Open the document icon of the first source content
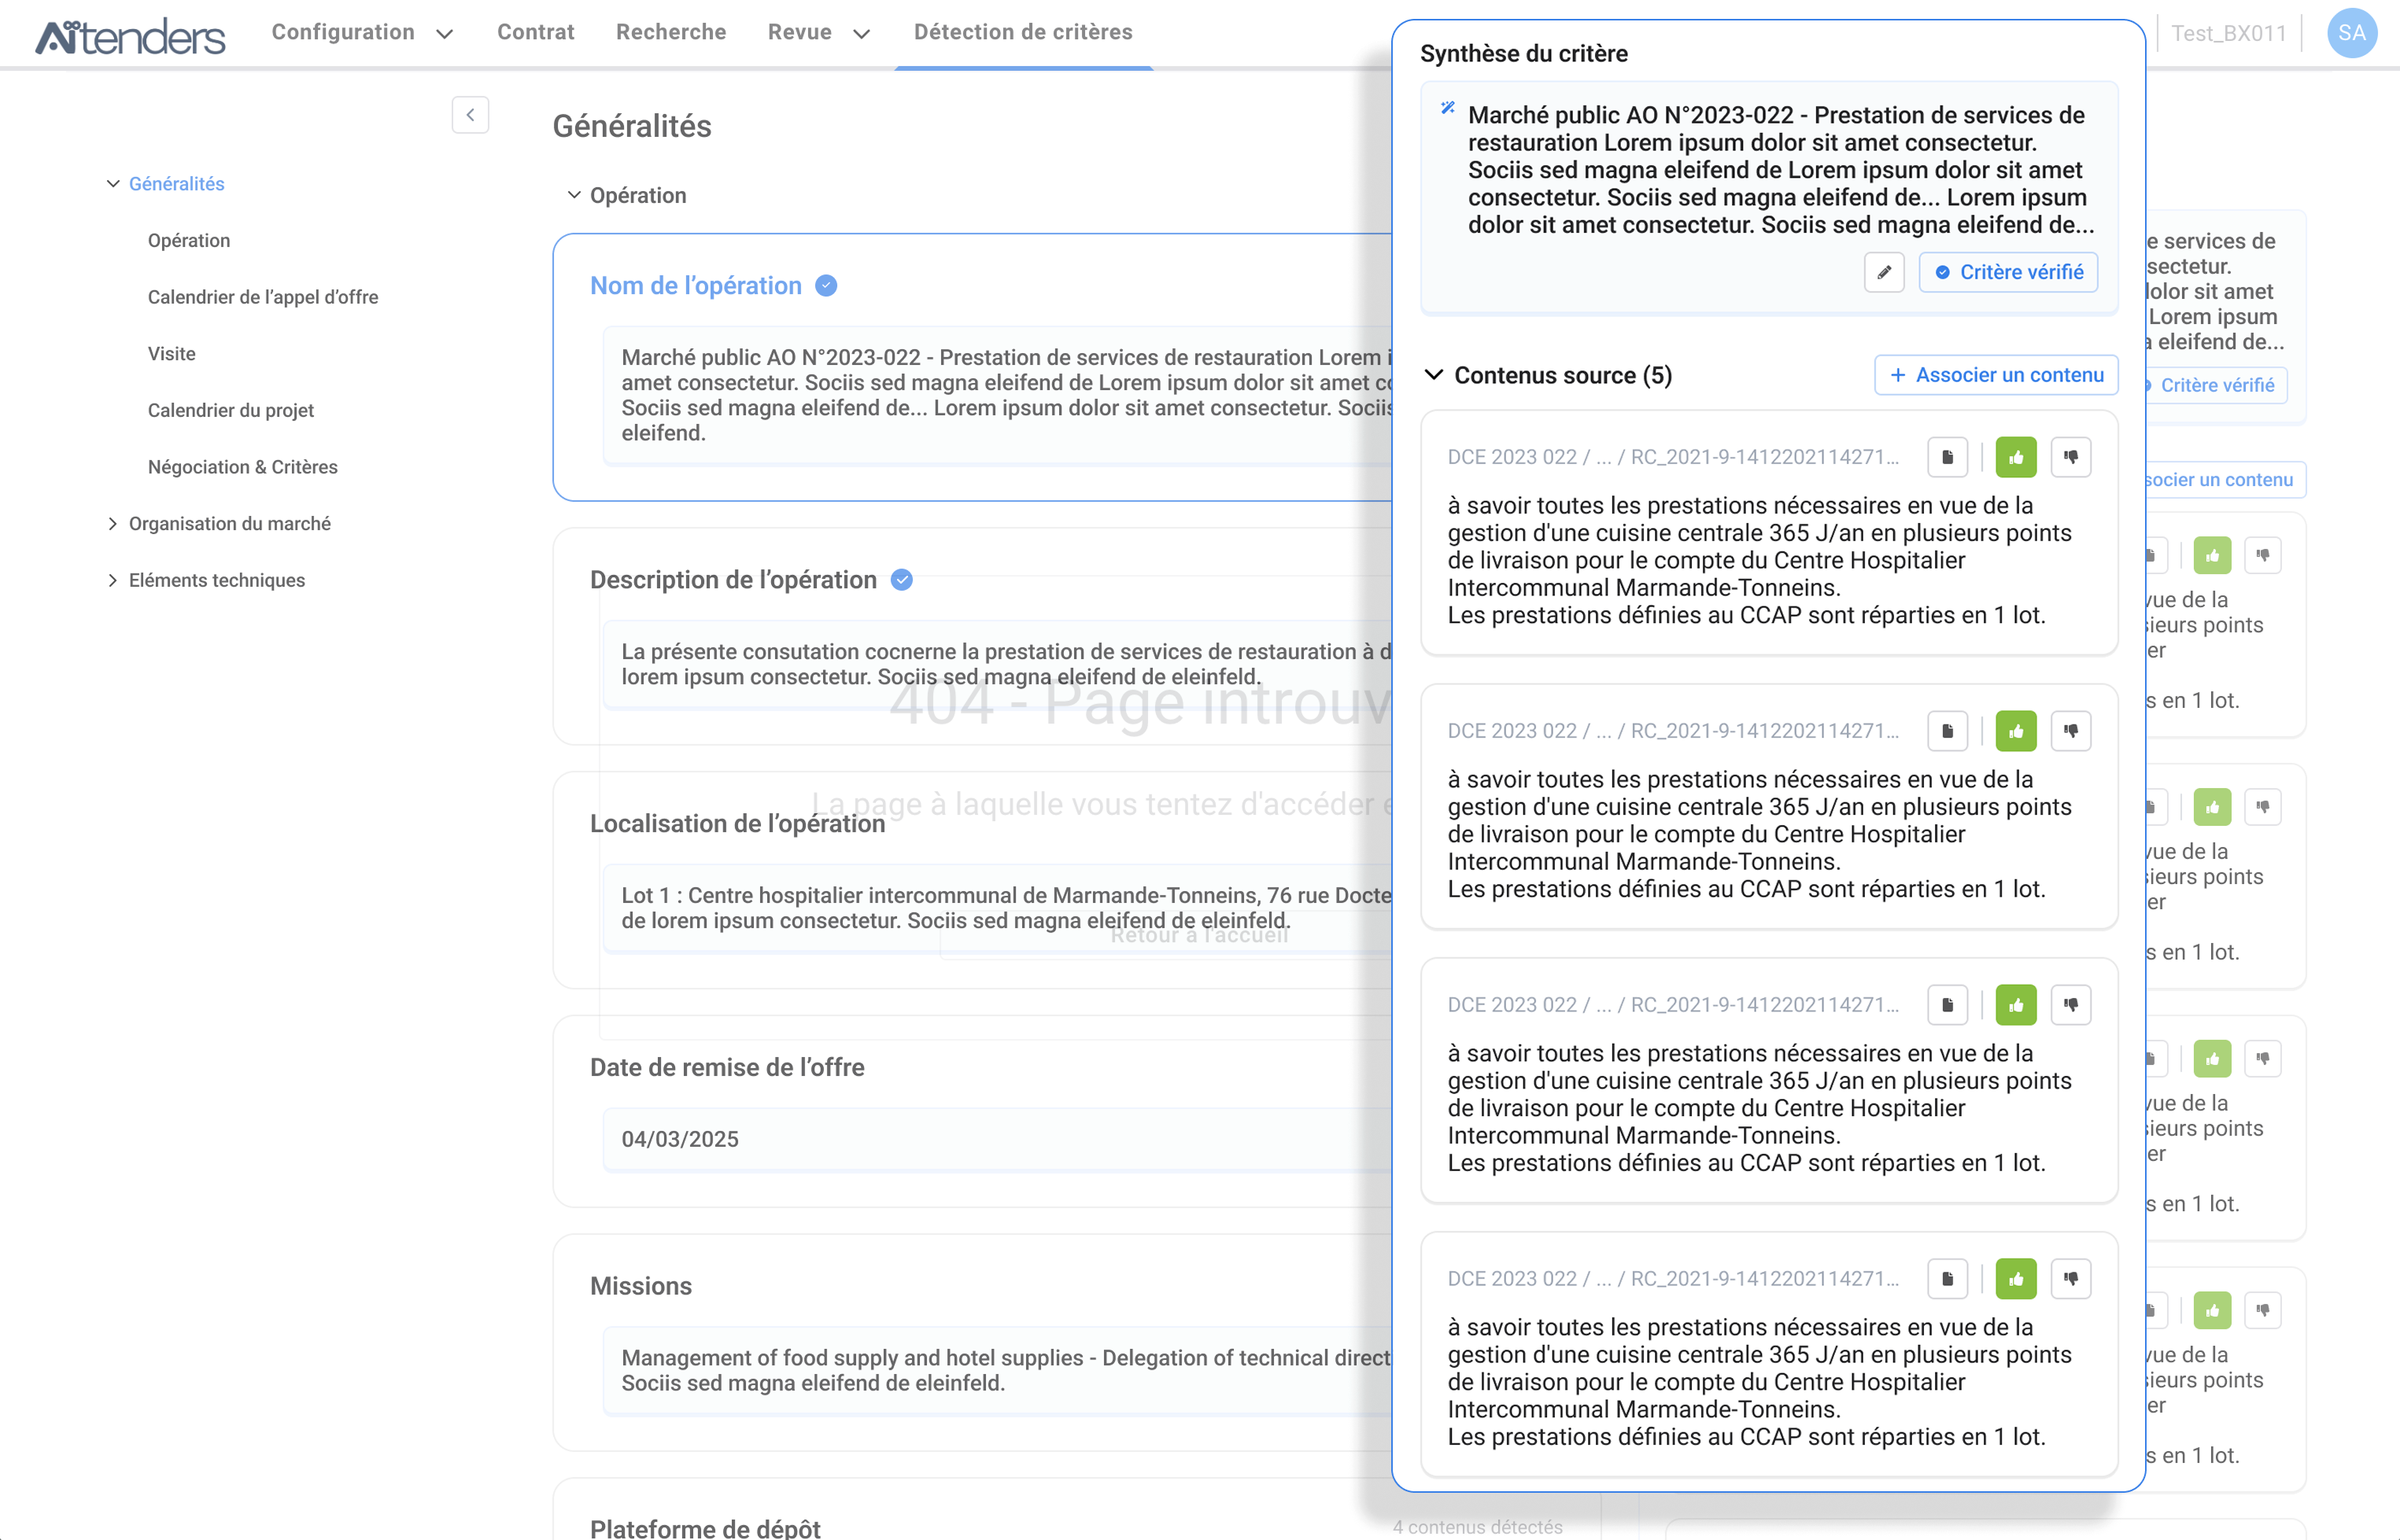The height and width of the screenshot is (1540, 2400). point(1947,457)
